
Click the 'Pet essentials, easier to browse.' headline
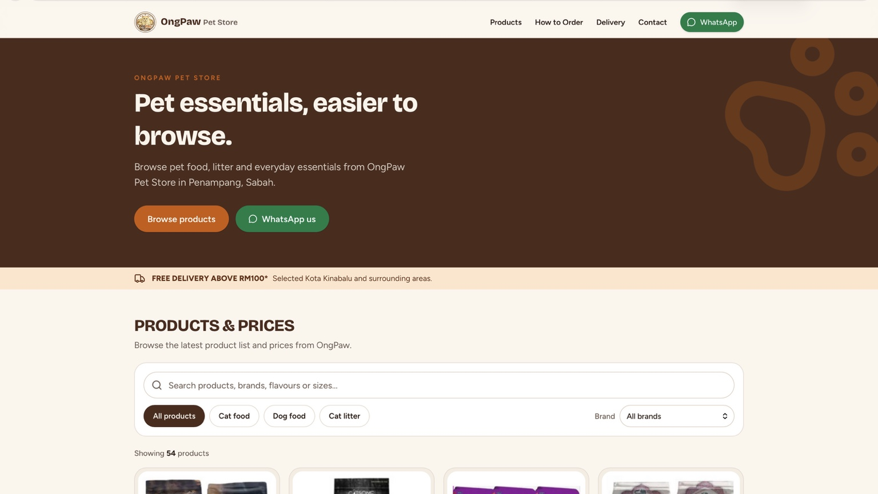tap(276, 119)
